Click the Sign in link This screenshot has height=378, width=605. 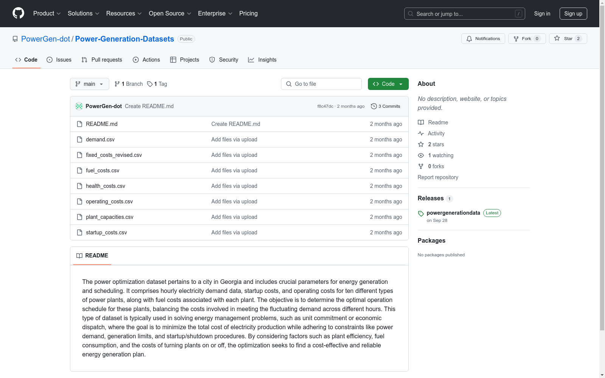(542, 14)
